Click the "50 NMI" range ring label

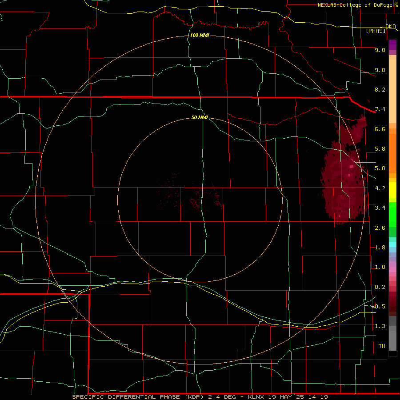pyautogui.click(x=200, y=117)
